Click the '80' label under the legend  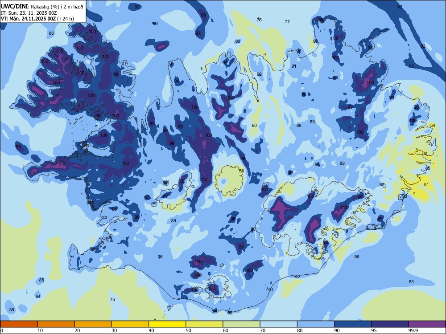coord(300,330)
